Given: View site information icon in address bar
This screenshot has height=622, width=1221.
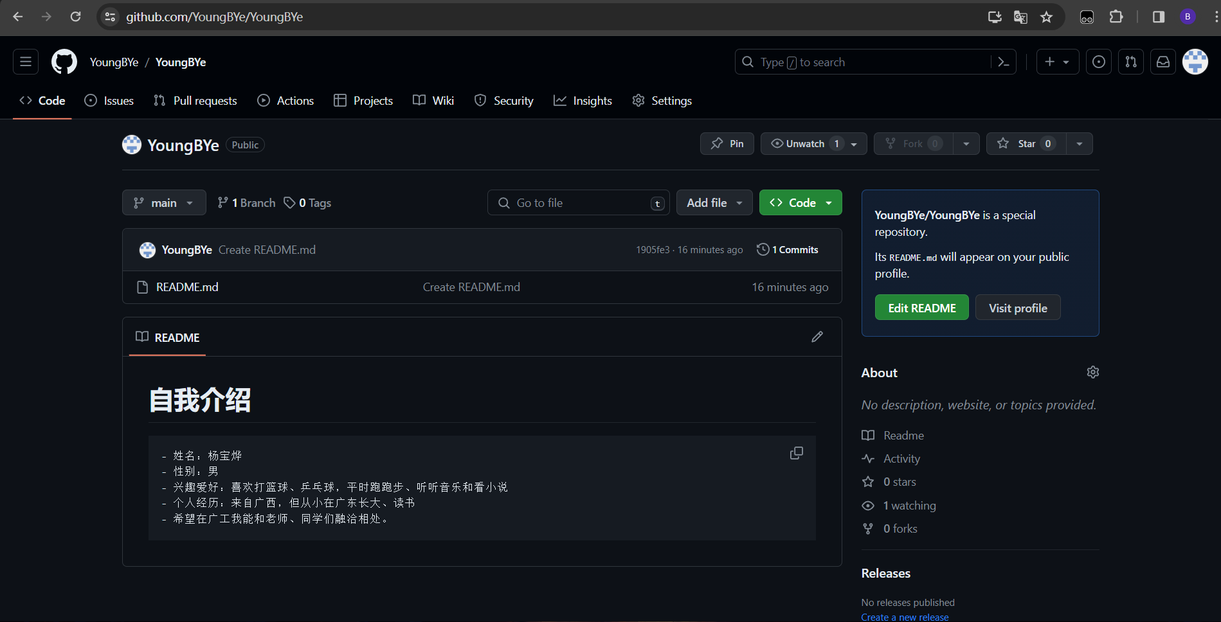Looking at the screenshot, I should pos(111,17).
